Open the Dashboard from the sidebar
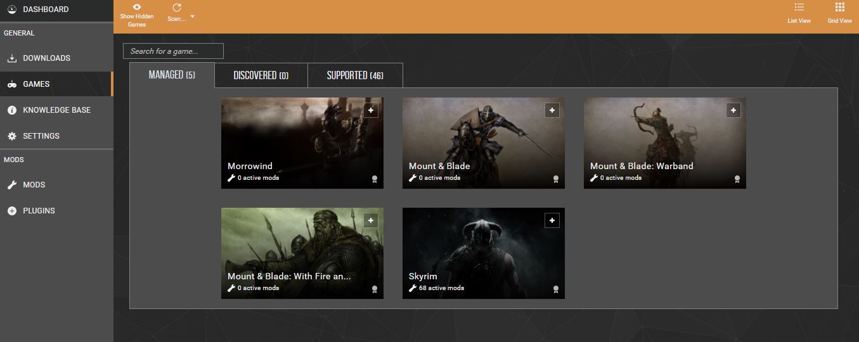 click(56, 9)
